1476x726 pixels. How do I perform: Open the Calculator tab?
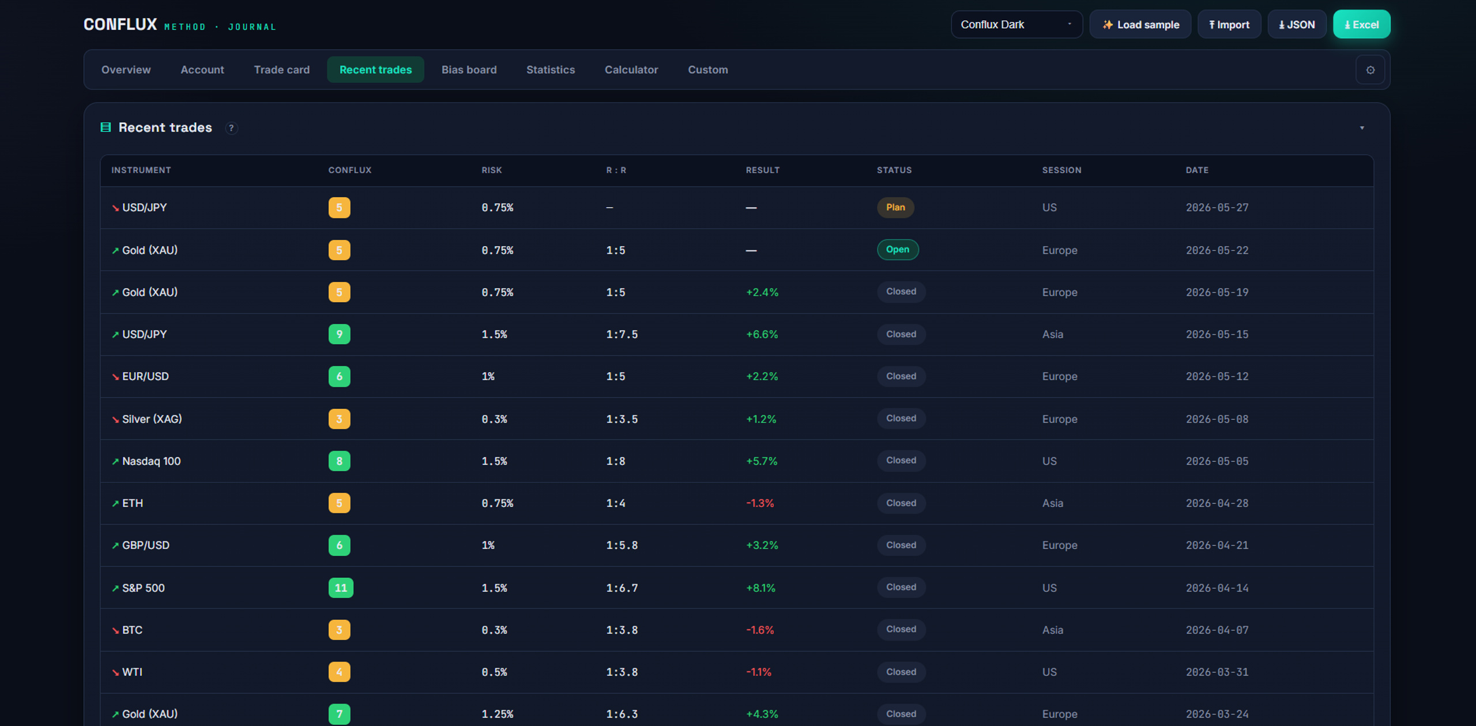coord(631,70)
